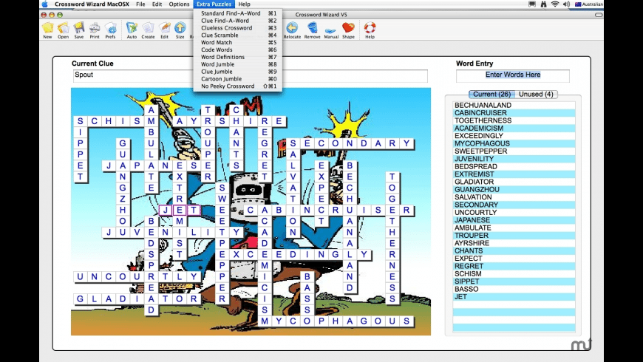
Task: Choose Standard Find-A-Word menu item
Action: (x=238, y=13)
